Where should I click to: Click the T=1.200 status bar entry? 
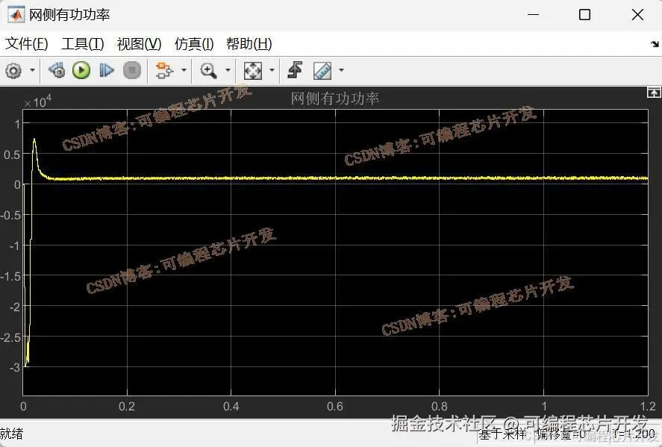[635, 434]
